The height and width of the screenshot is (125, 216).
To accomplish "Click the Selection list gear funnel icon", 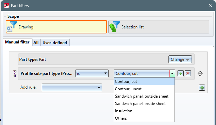I will 115,27.
